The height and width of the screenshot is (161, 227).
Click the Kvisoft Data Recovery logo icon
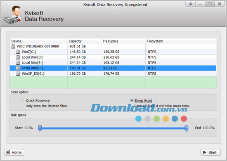12,15
